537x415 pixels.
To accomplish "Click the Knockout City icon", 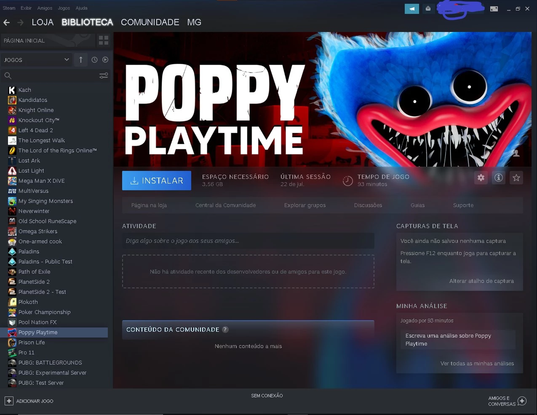I will (12, 120).
